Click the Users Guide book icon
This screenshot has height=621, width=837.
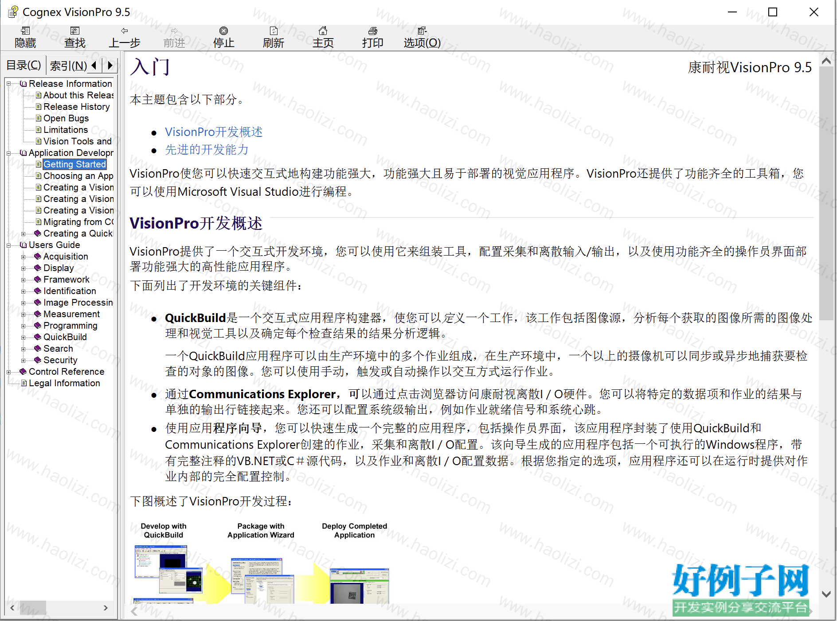pyautogui.click(x=23, y=245)
